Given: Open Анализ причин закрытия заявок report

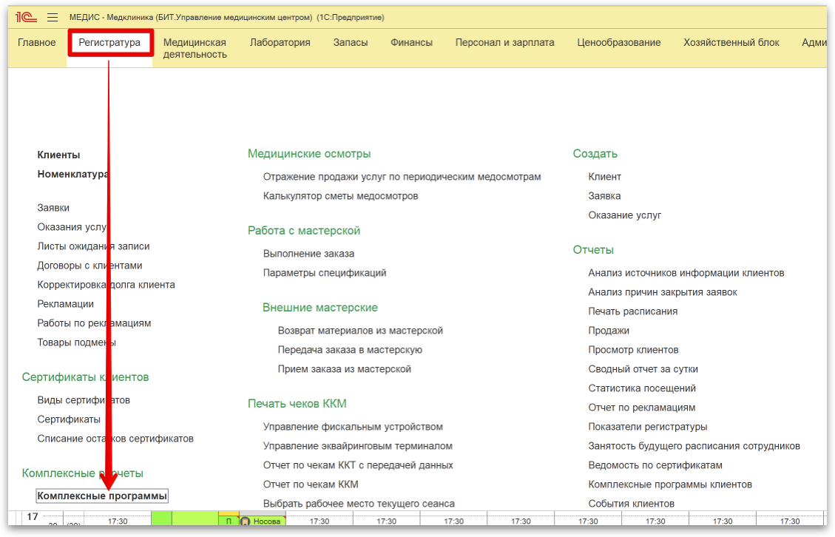Looking at the screenshot, I should pyautogui.click(x=663, y=292).
